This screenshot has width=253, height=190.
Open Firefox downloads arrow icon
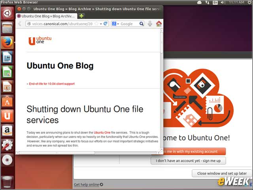[150, 24]
